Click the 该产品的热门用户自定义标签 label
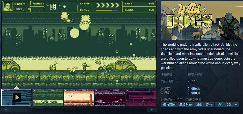The image size is (243, 114). pyautogui.click(x=182, y=100)
